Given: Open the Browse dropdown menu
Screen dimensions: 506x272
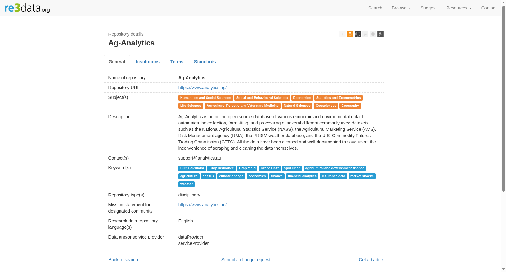Looking at the screenshot, I should click(x=401, y=8).
